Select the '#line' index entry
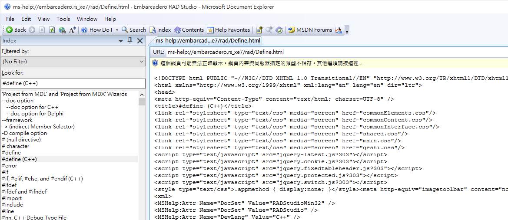 tap(8, 211)
